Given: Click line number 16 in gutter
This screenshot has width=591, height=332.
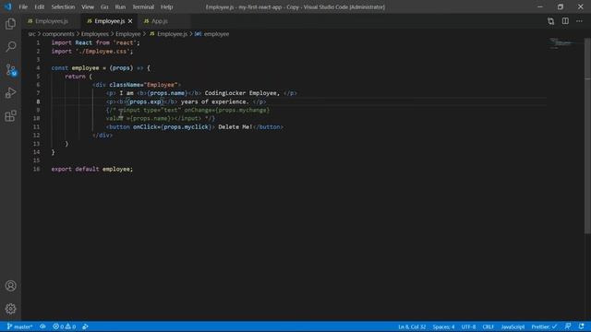Looking at the screenshot, I should click(x=36, y=169).
